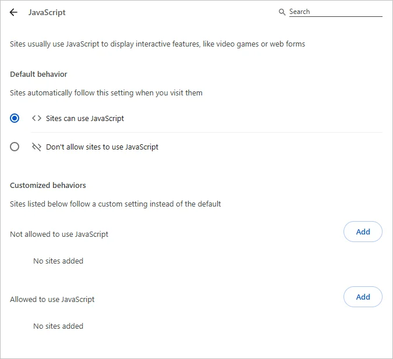Add a site to Not allowed to use JavaScript
The height and width of the screenshot is (359, 393).
363,232
